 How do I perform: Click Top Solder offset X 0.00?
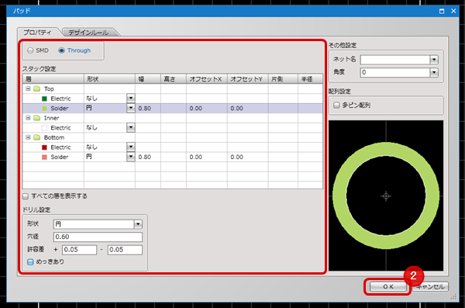[x=196, y=109]
